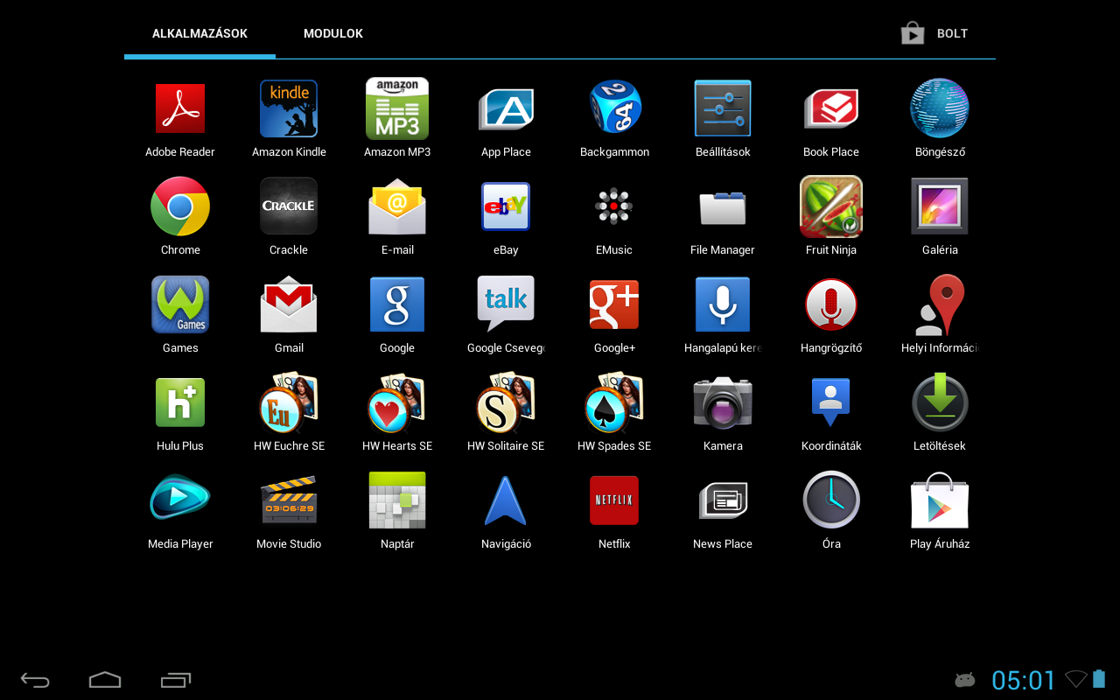Launch App Place
This screenshot has width=1120, height=700.
(x=506, y=108)
